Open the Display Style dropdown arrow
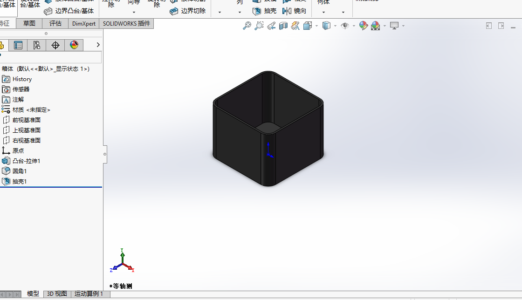The image size is (522, 300). [x=335, y=26]
